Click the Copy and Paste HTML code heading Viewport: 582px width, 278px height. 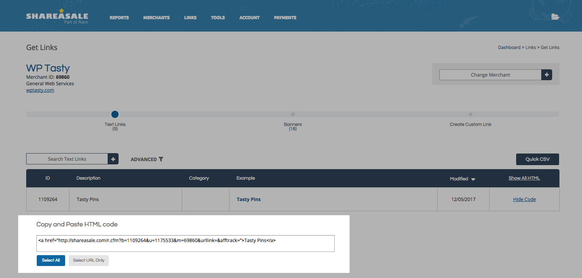click(x=77, y=224)
